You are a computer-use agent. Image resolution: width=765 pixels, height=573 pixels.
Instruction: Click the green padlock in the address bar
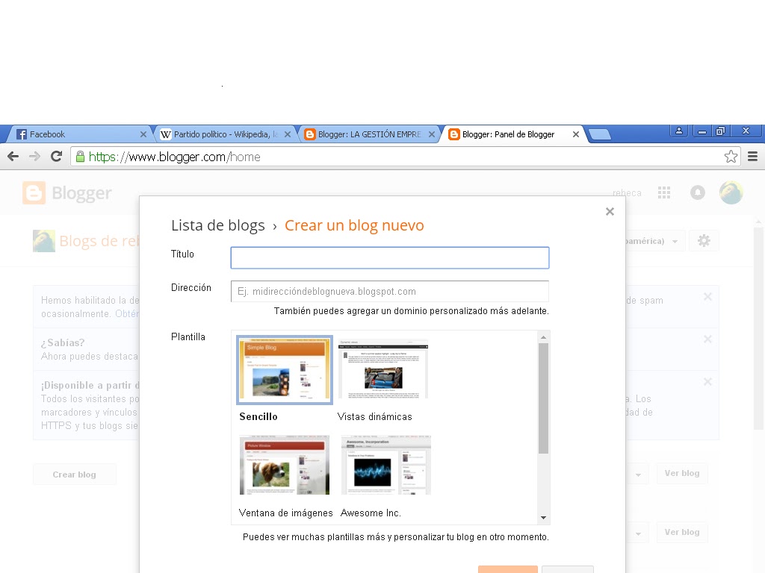(x=80, y=157)
